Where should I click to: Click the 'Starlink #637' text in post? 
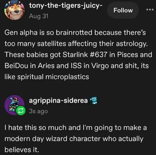tap(85, 55)
